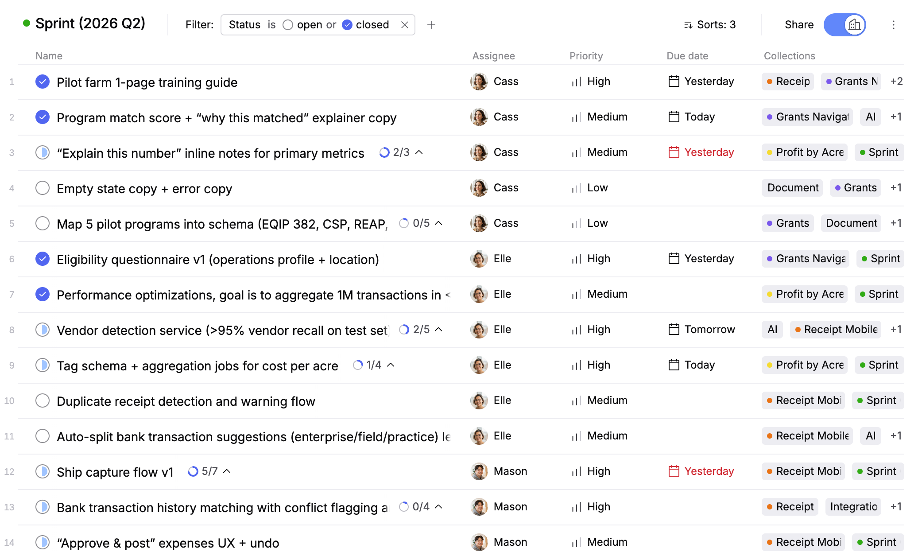
Task: Collapse Tag schema 1/4 subtasks chevron
Action: [391, 365]
